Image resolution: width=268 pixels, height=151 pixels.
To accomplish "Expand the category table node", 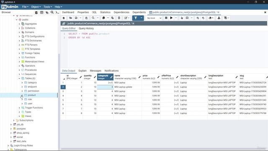I will [x=22, y=83].
